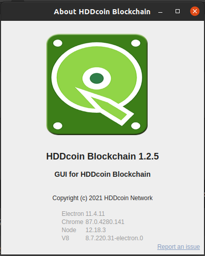Click the About HDDcoin Blockchain title text

[x=102, y=12]
